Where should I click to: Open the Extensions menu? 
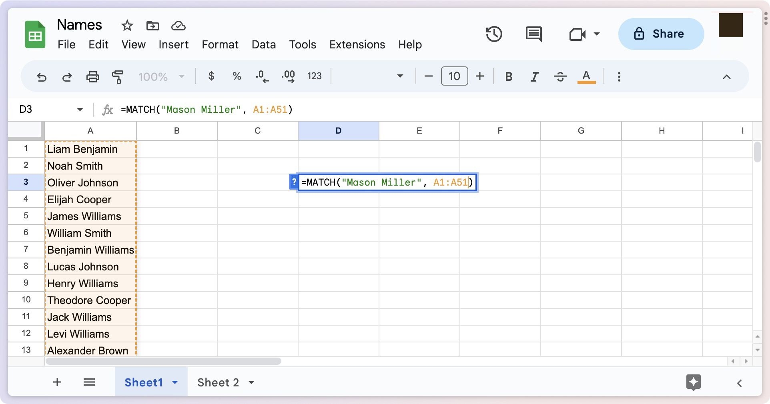point(357,44)
